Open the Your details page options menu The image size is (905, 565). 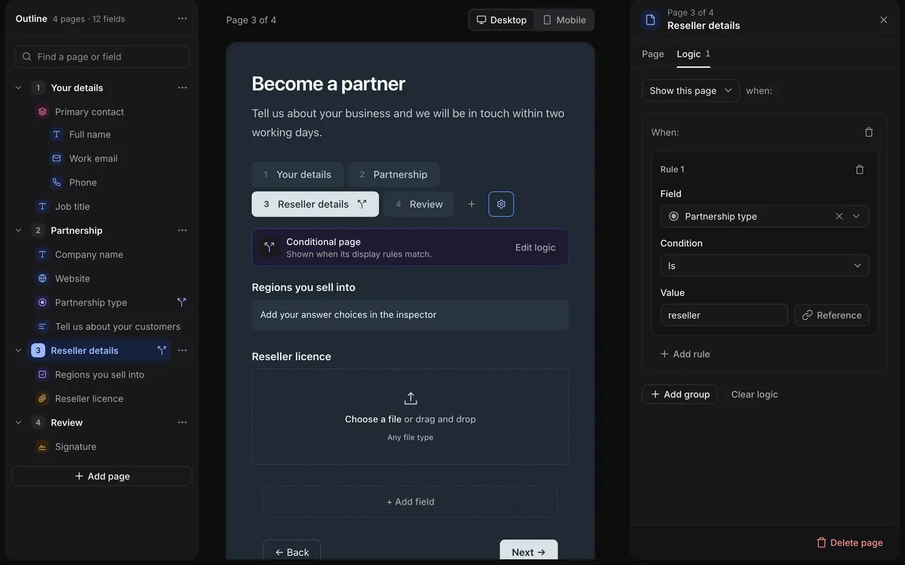click(x=182, y=88)
